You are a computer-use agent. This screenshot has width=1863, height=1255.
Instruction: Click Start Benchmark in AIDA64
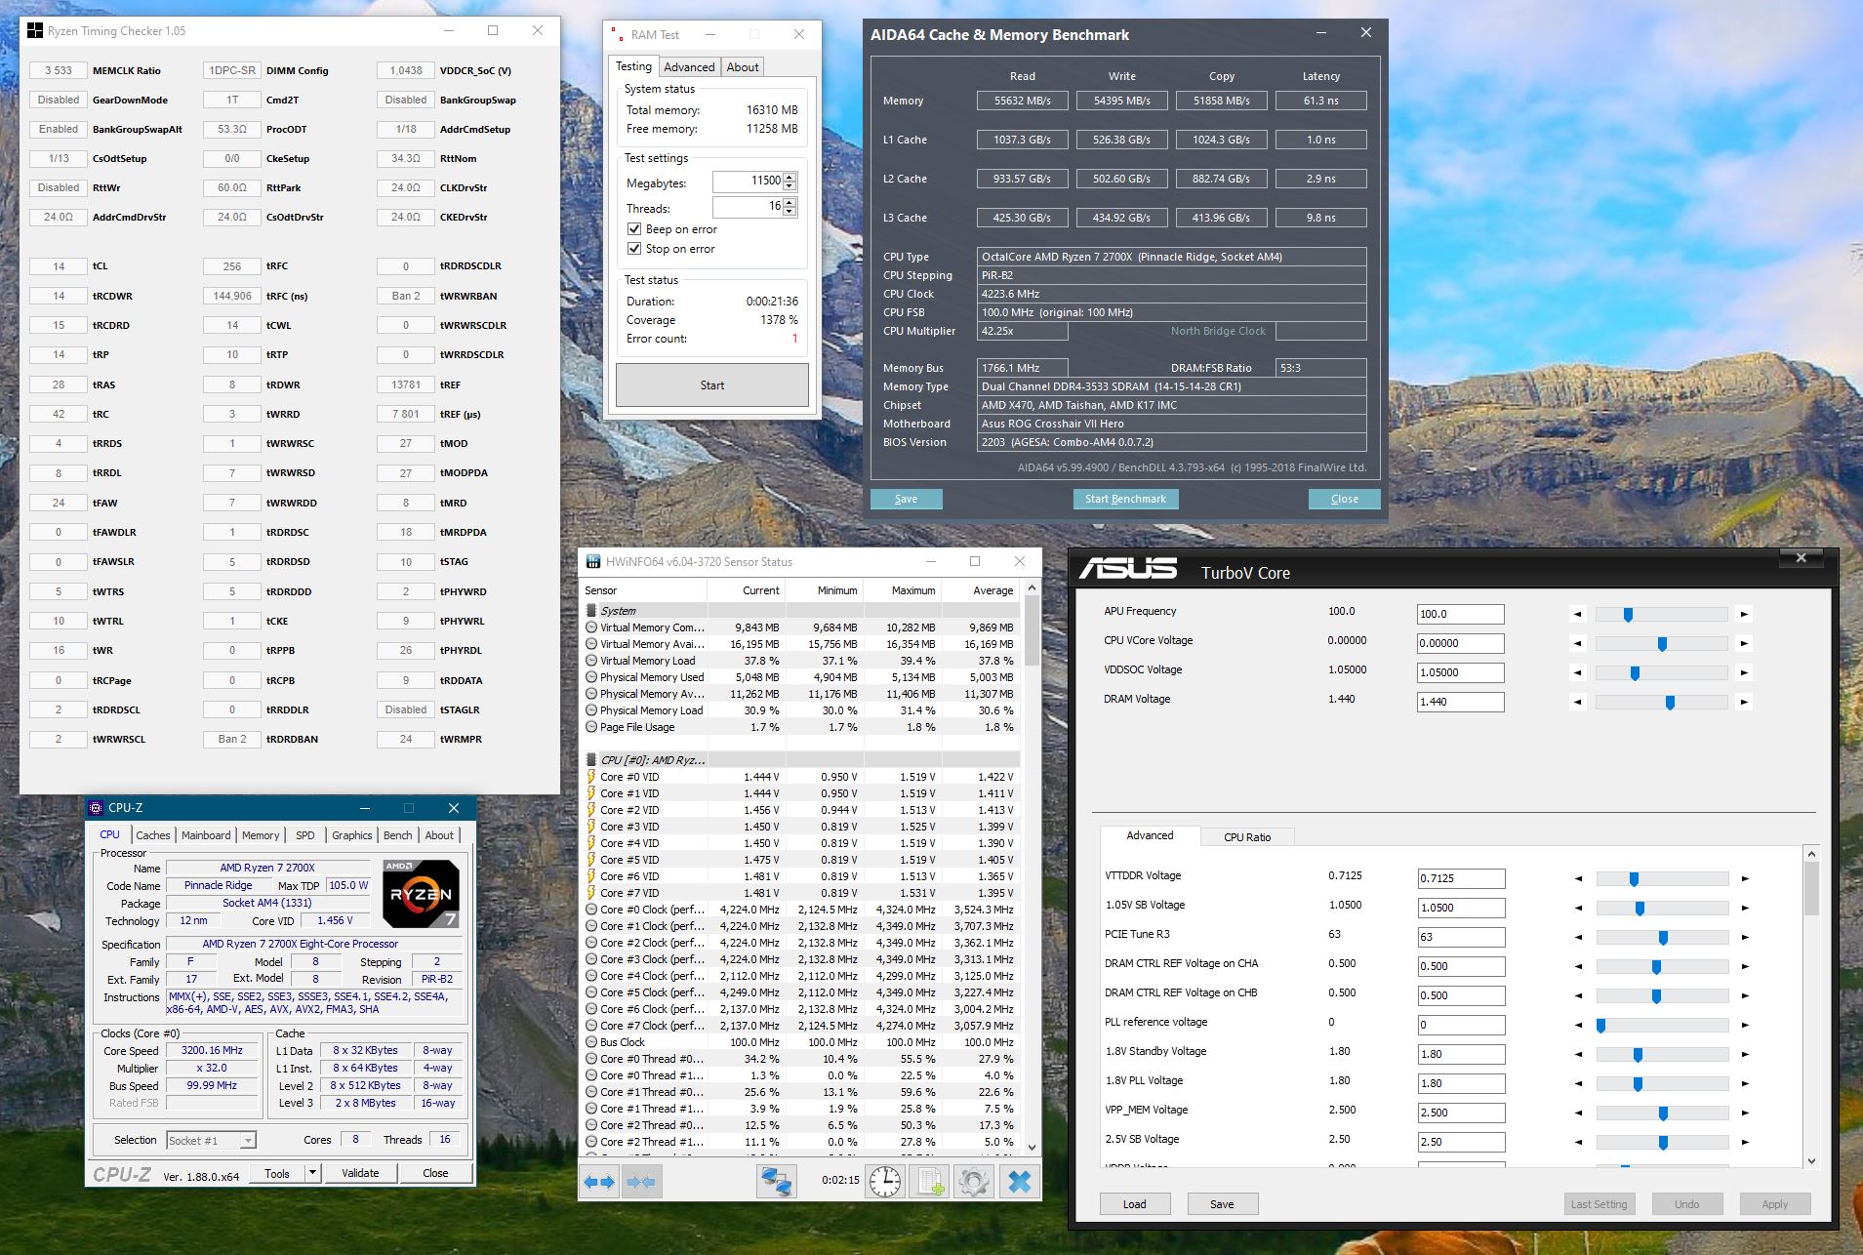[1125, 499]
